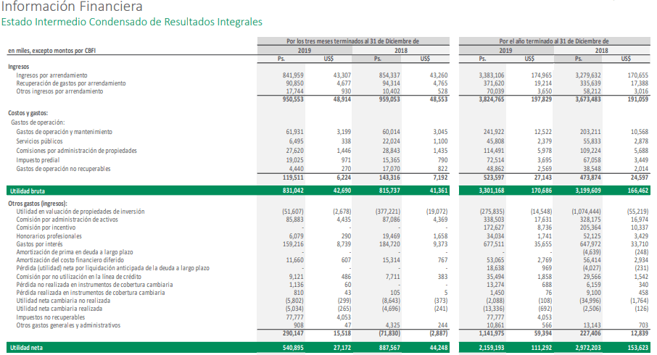Select net income value 540,895

pyautogui.click(x=293, y=348)
